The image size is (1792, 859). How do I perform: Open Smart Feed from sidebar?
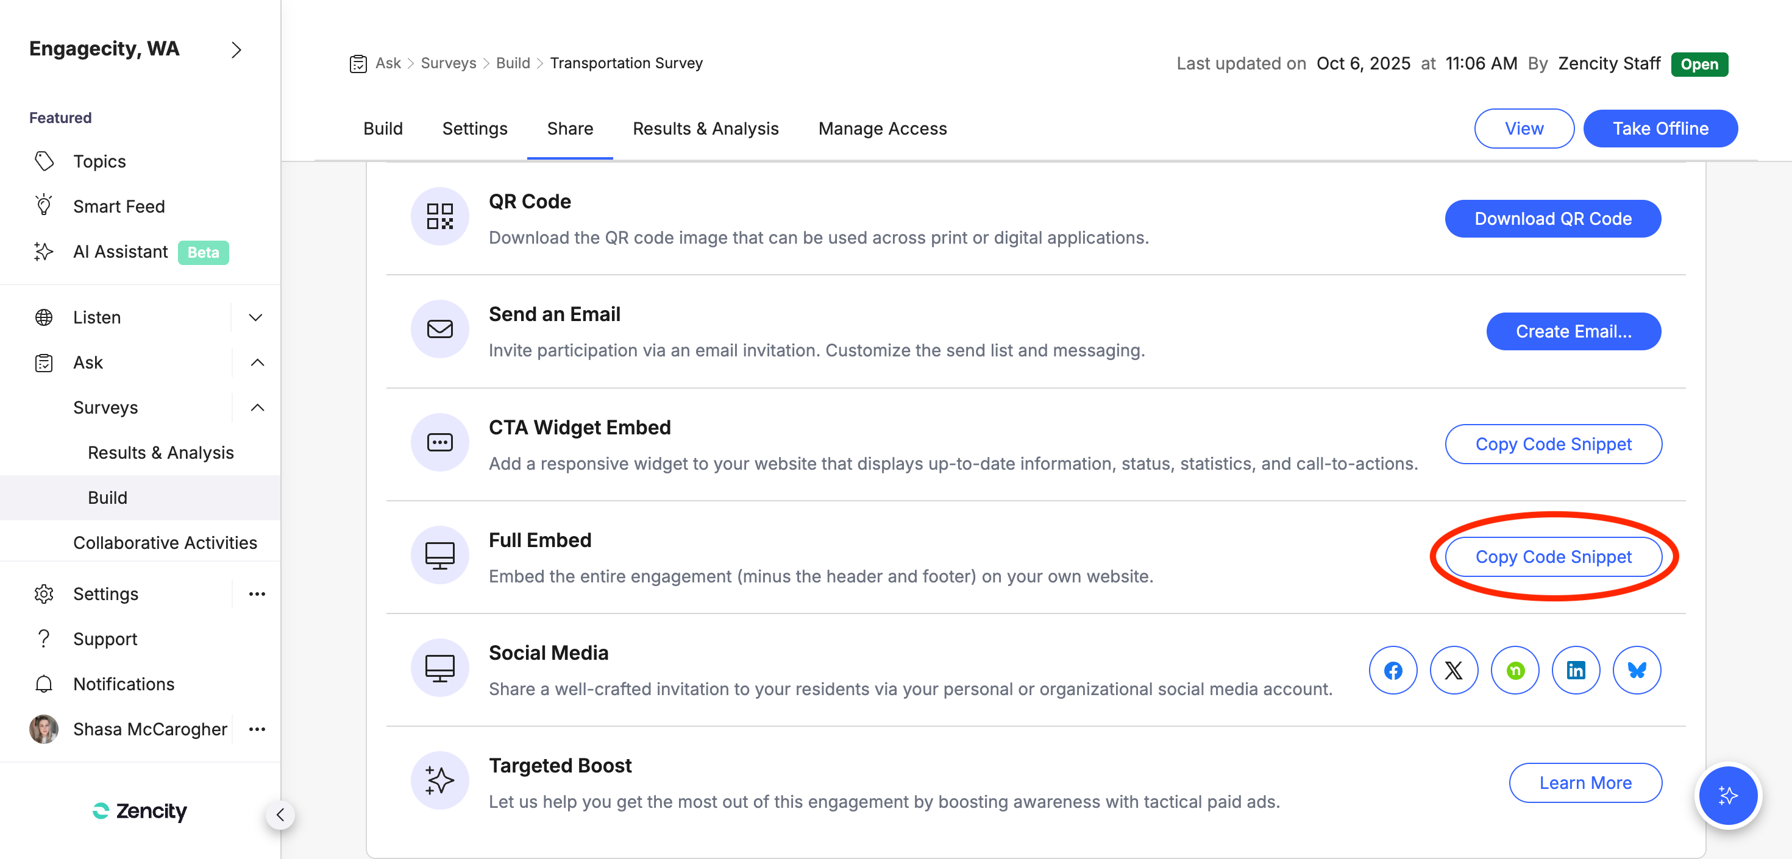pos(119,207)
